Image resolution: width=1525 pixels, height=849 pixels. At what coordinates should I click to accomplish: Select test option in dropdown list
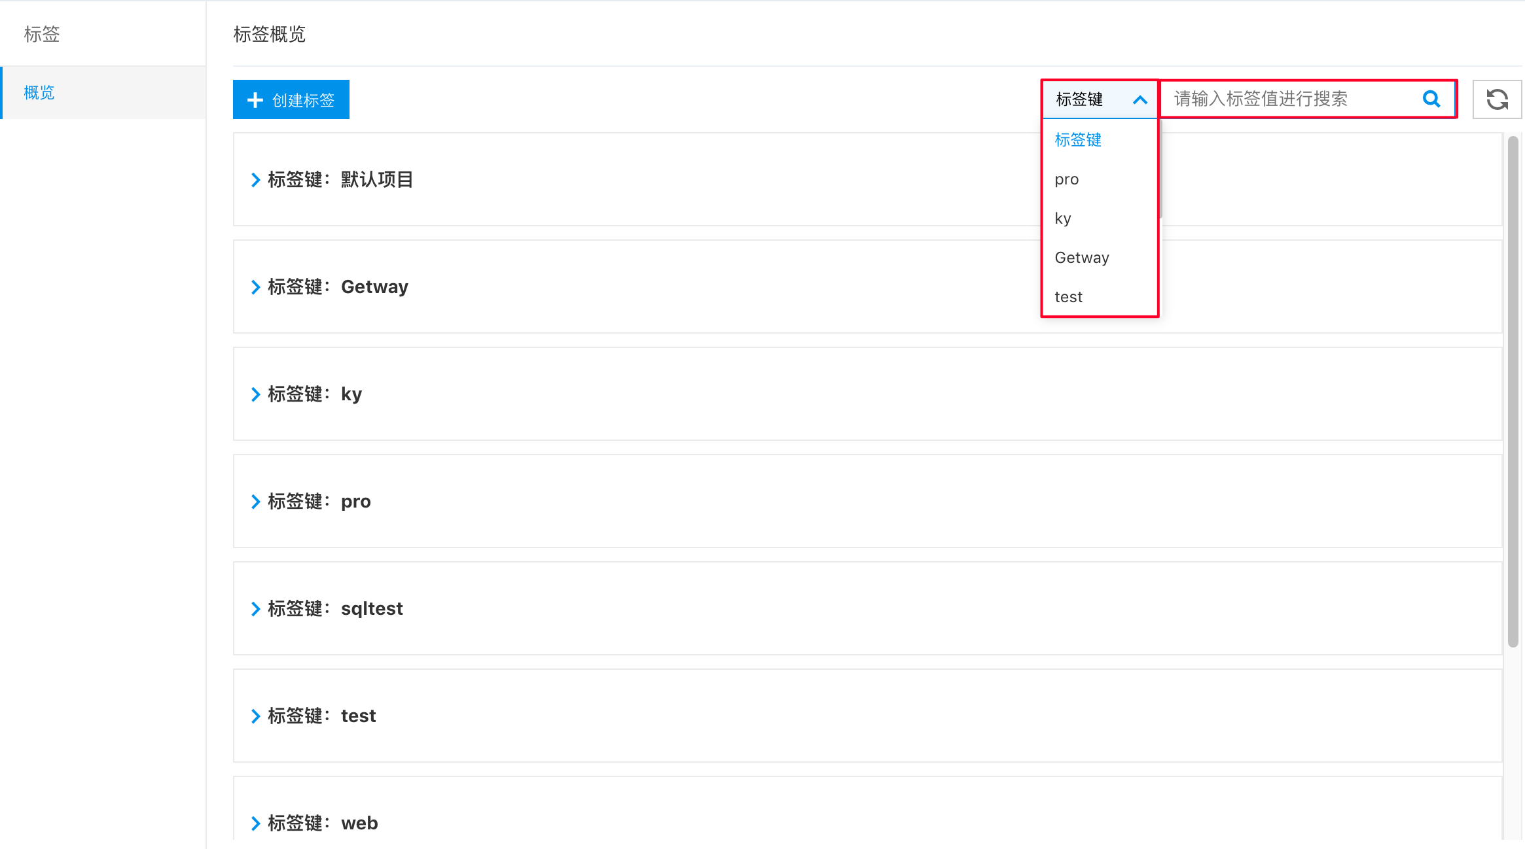point(1100,296)
